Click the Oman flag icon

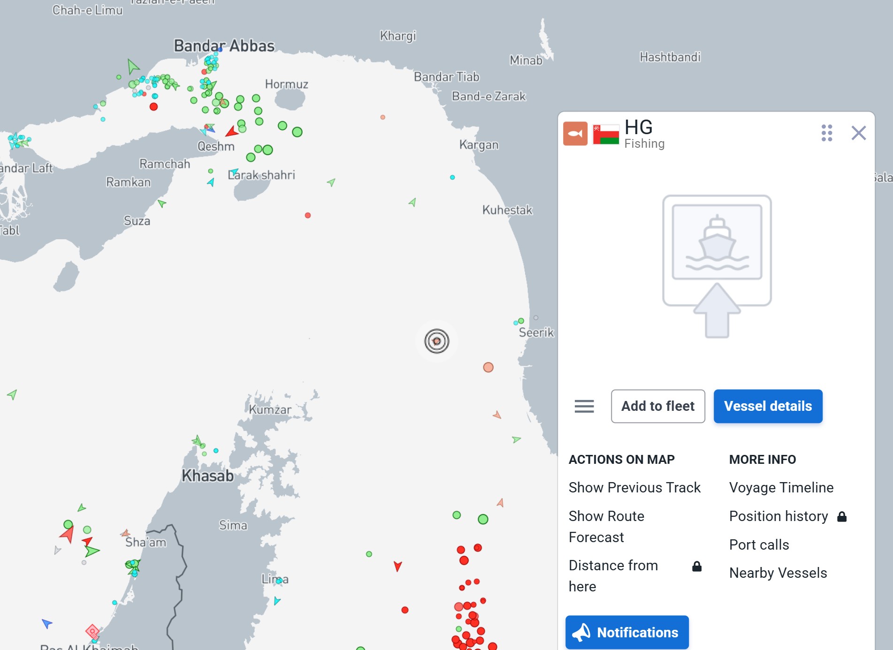tap(606, 134)
